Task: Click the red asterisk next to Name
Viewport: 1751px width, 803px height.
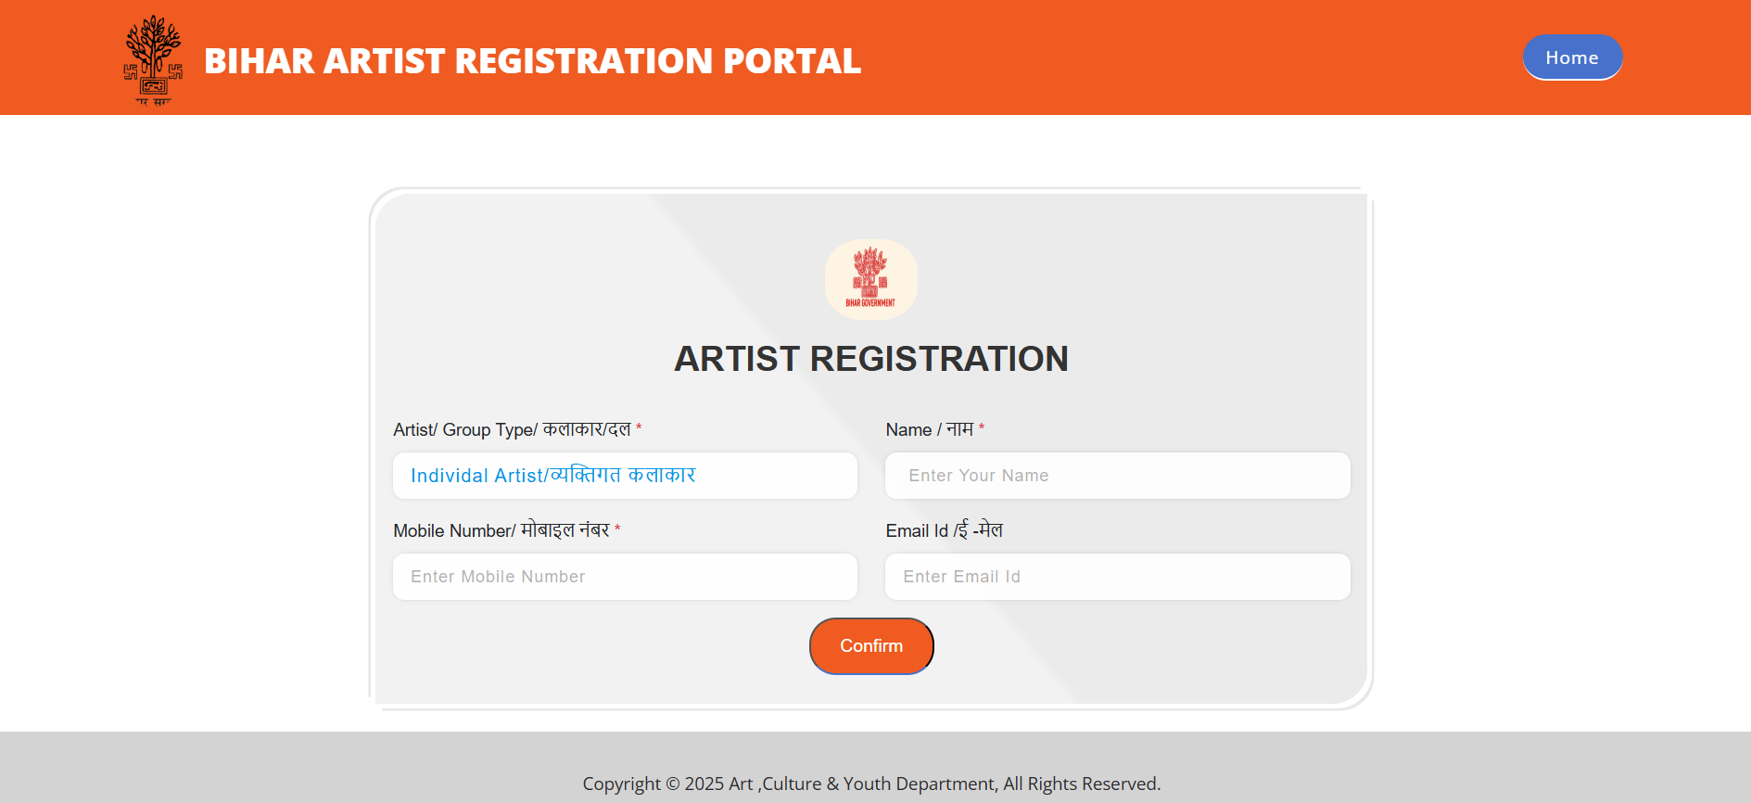Action: (x=982, y=427)
